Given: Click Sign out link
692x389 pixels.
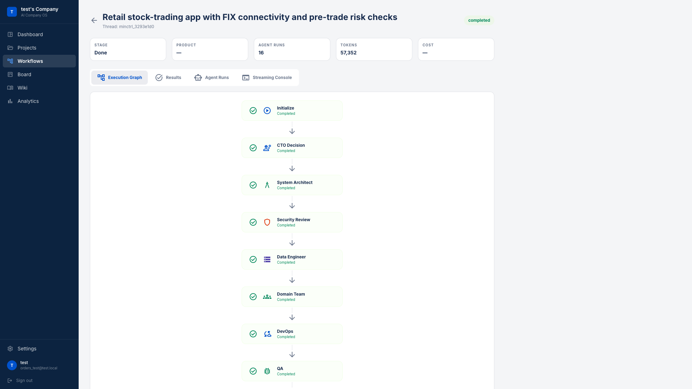Looking at the screenshot, I should (24, 381).
